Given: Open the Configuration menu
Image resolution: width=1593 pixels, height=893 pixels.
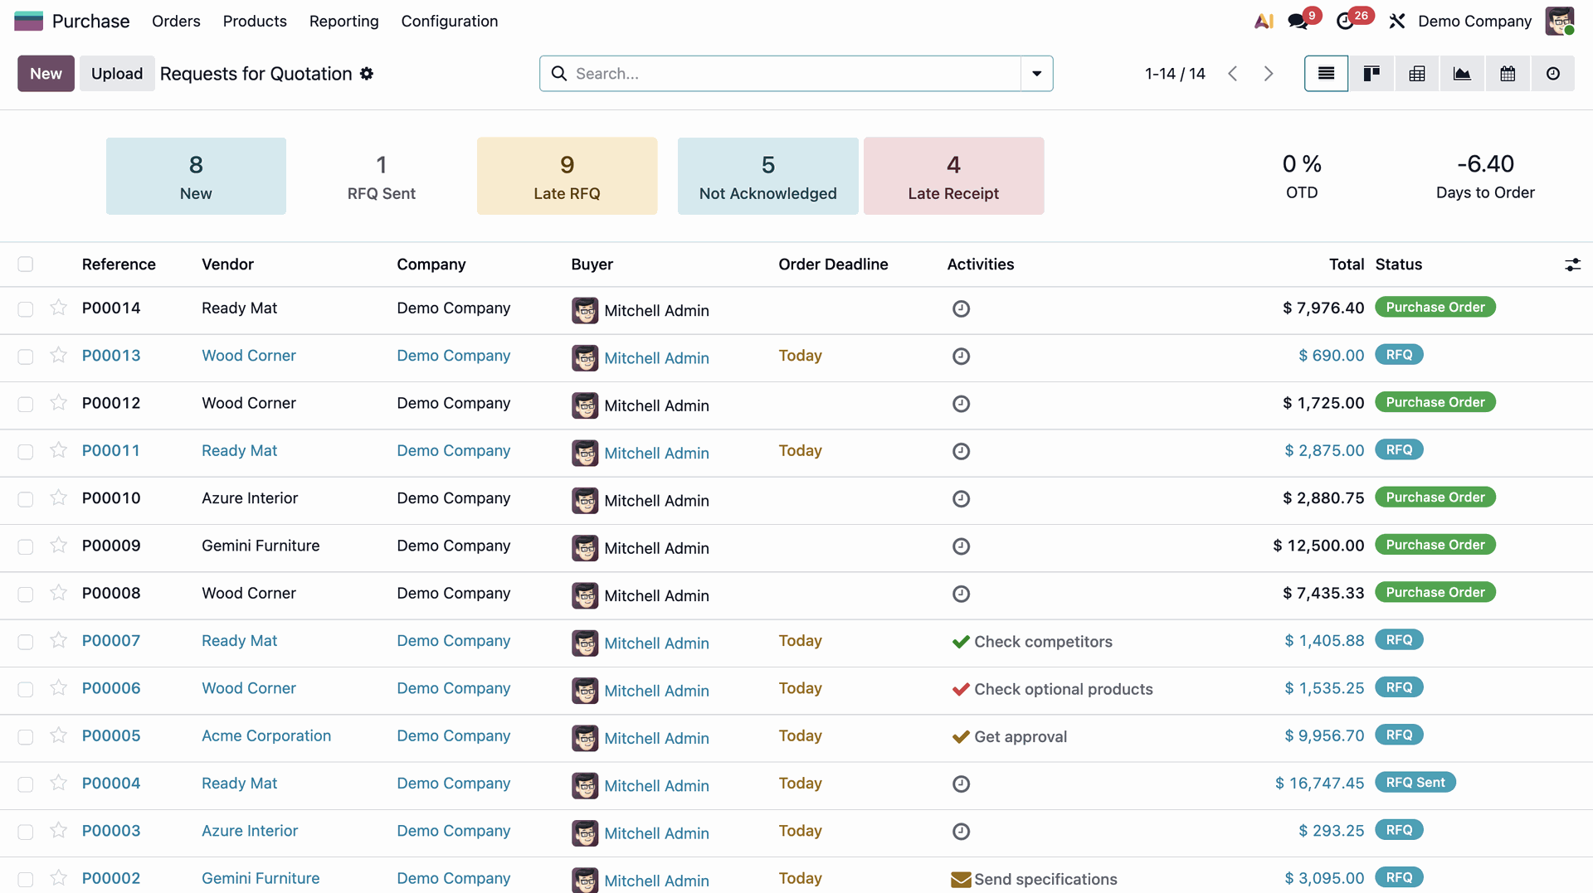Looking at the screenshot, I should pyautogui.click(x=450, y=21).
